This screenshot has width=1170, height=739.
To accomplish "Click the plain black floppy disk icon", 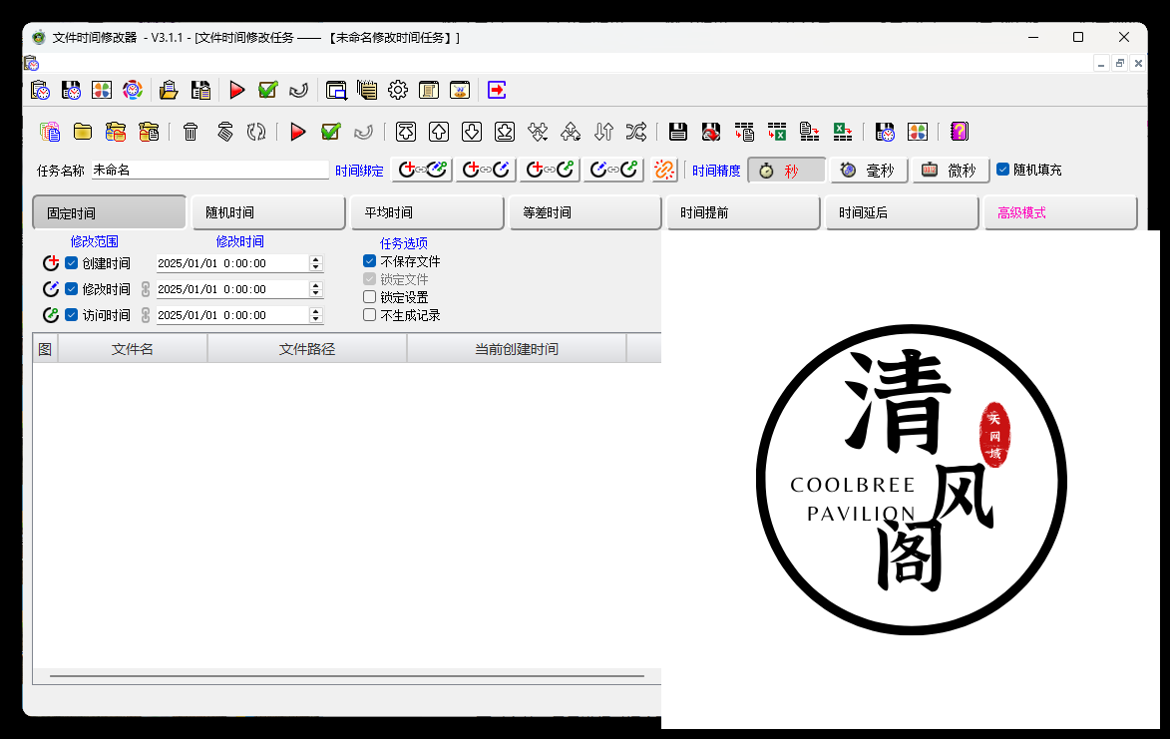I will [678, 132].
